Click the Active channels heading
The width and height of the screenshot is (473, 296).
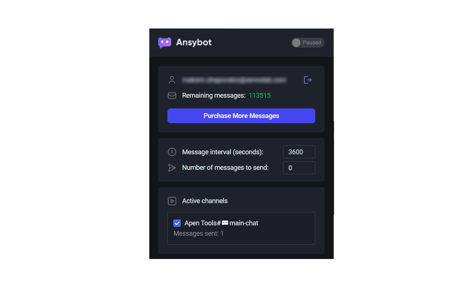(x=205, y=201)
